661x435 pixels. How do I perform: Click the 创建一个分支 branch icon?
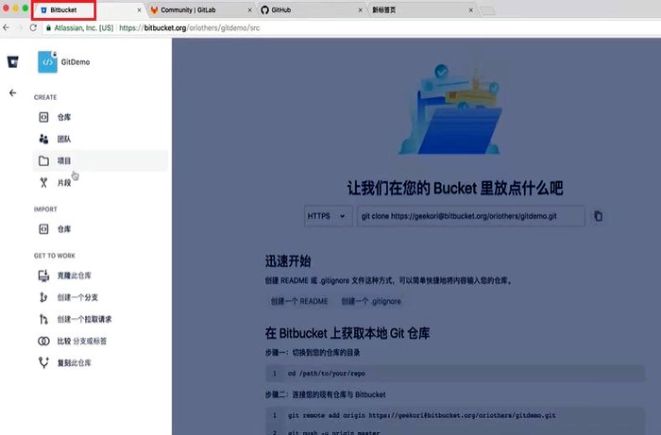(x=43, y=297)
